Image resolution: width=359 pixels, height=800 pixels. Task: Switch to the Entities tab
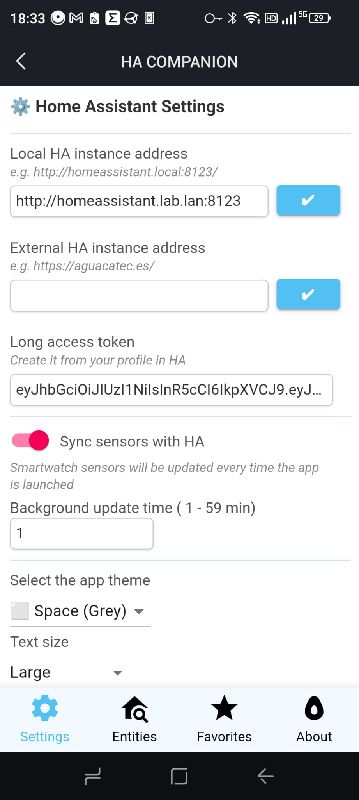pyautogui.click(x=134, y=719)
